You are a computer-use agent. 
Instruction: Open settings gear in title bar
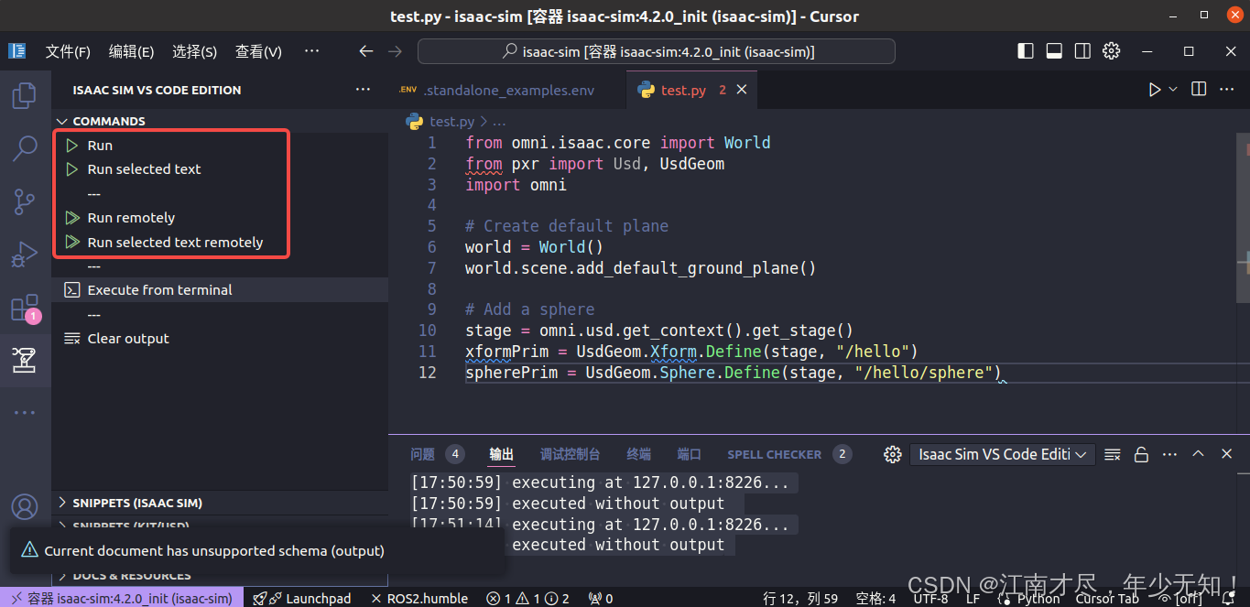(x=1112, y=51)
